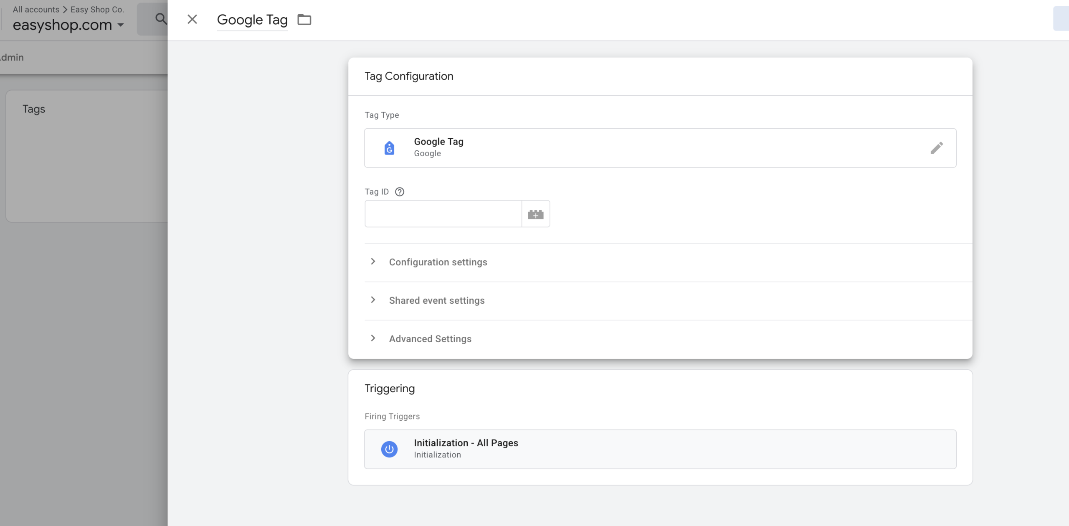Viewport: 1069px width, 526px height.
Task: Click the Tag Type label
Action: (x=382, y=115)
